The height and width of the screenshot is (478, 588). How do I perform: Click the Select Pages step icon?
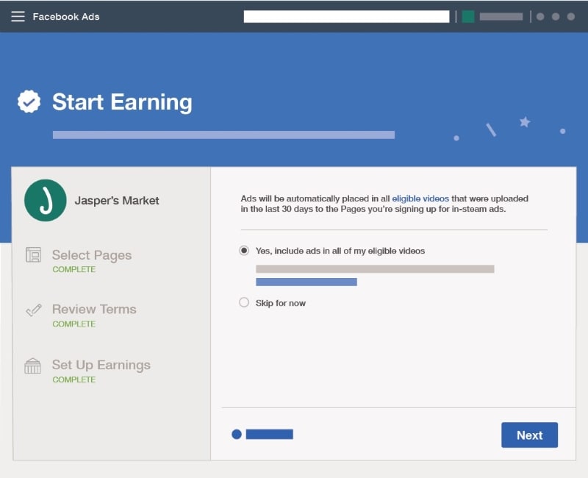point(33,254)
